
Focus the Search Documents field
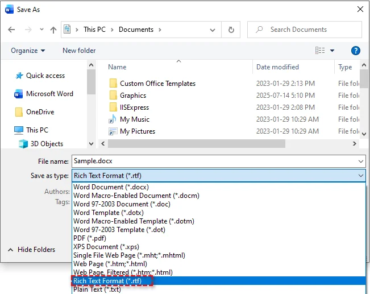tap(305, 30)
